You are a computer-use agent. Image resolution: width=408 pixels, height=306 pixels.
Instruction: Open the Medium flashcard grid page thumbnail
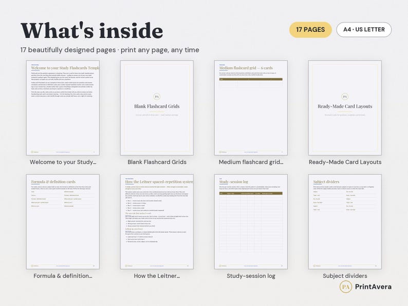(251, 108)
